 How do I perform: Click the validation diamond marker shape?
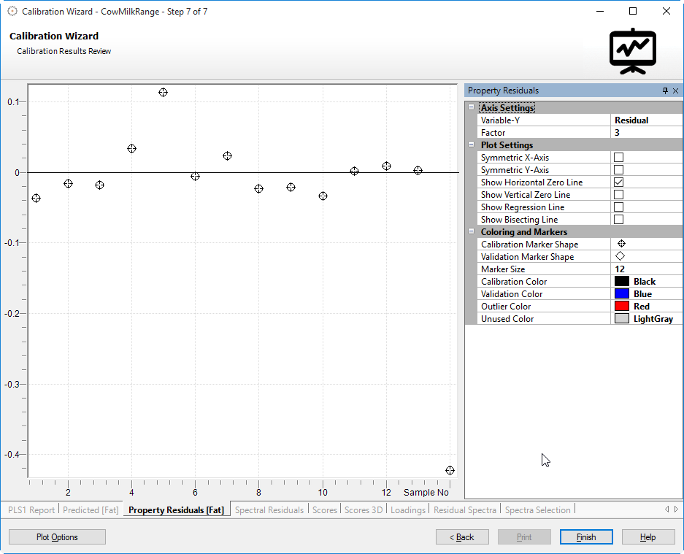(x=620, y=256)
